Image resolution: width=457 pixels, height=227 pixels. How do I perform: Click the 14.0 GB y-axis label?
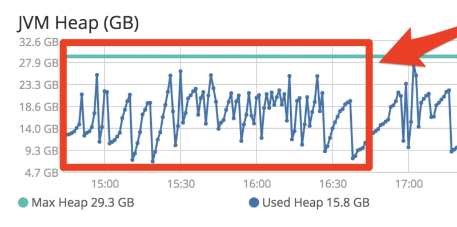tap(39, 129)
